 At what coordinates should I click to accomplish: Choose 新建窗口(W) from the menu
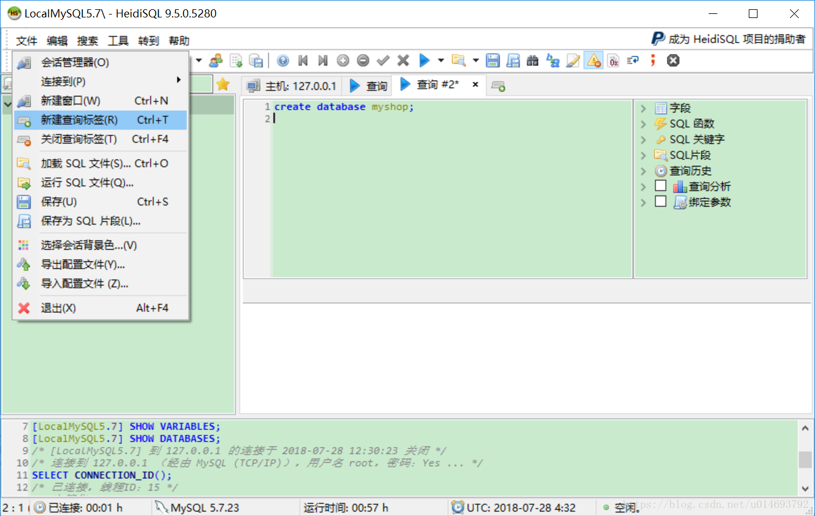(x=100, y=100)
